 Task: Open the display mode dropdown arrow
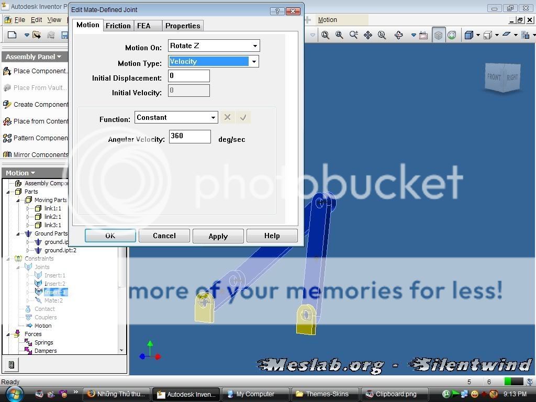click(478, 35)
